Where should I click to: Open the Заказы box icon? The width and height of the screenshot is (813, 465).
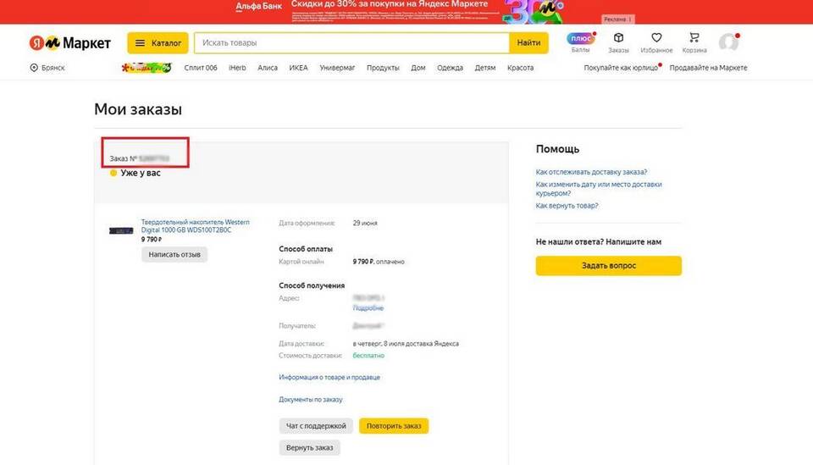point(618,42)
